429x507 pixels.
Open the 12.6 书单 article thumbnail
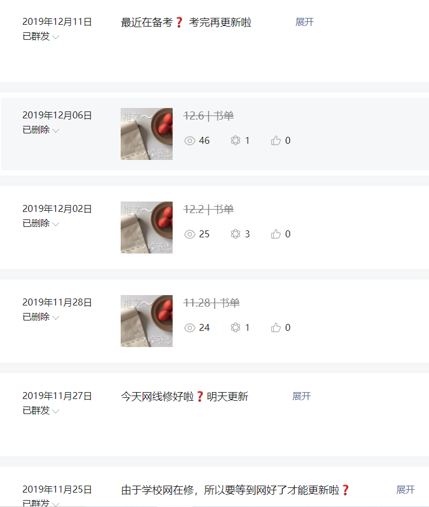pyautogui.click(x=147, y=134)
